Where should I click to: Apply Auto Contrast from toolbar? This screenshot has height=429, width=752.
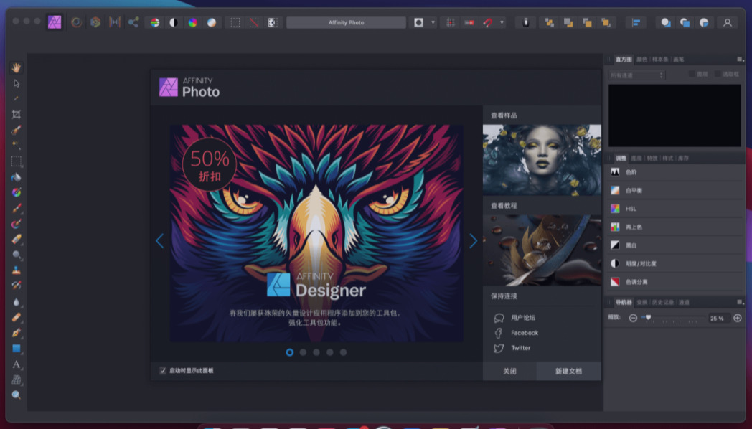pyautogui.click(x=174, y=22)
